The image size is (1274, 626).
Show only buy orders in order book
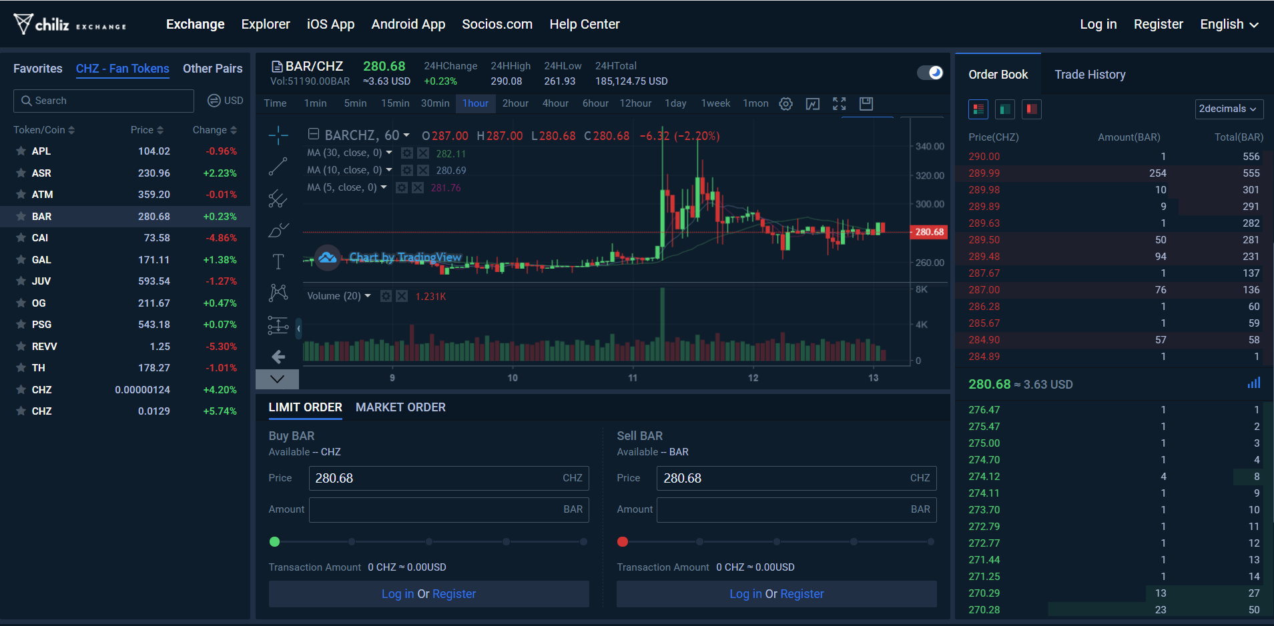tap(1005, 109)
